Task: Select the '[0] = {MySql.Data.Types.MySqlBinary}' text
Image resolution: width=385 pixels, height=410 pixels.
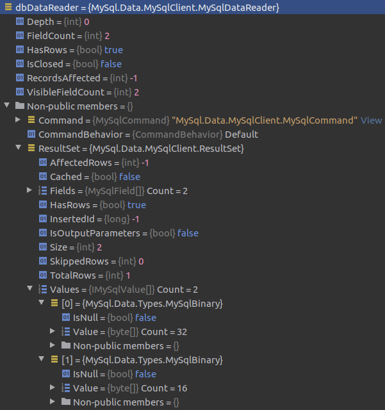Action: [x=142, y=304]
